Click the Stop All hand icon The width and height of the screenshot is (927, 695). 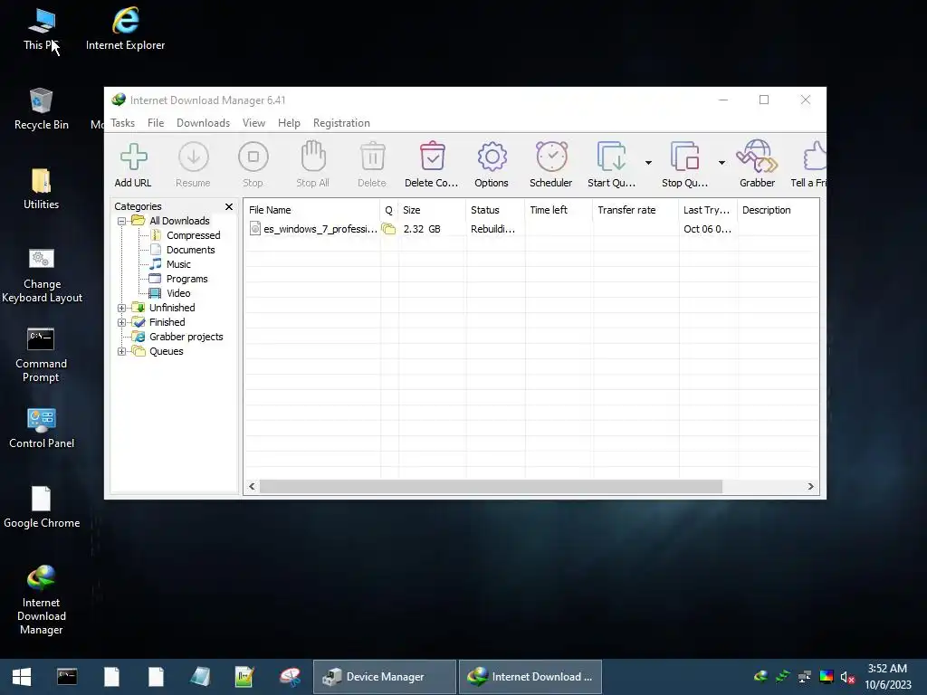click(x=312, y=156)
